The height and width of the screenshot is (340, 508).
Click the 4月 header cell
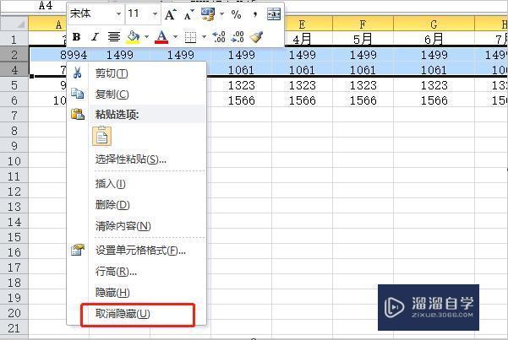pyautogui.click(x=302, y=40)
